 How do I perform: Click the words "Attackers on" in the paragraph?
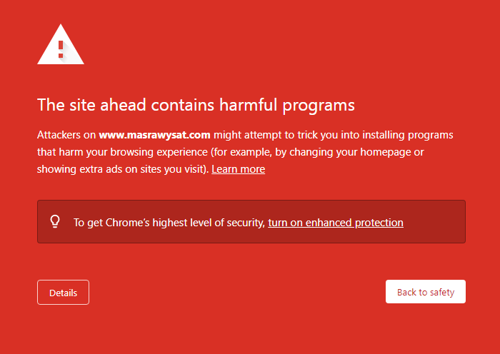66,135
